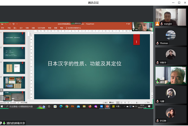Viewport: 188px width, 126px height.
Task: Open Microsoft Edge from the taskbar
Action: click(x=61, y=106)
